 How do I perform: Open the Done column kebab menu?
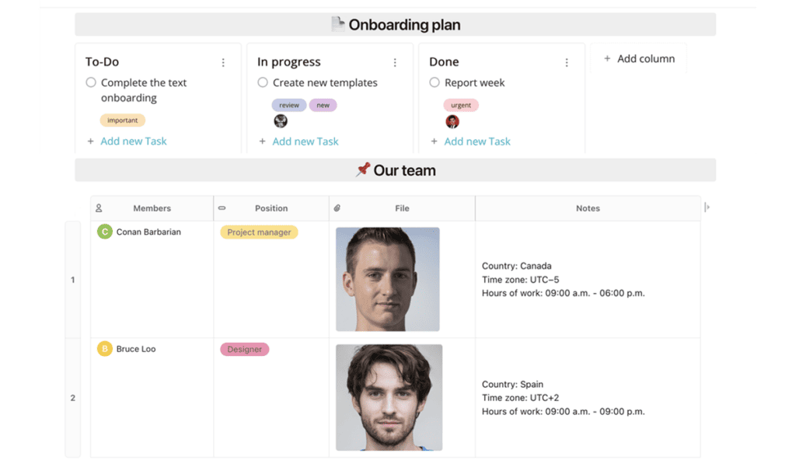(567, 63)
